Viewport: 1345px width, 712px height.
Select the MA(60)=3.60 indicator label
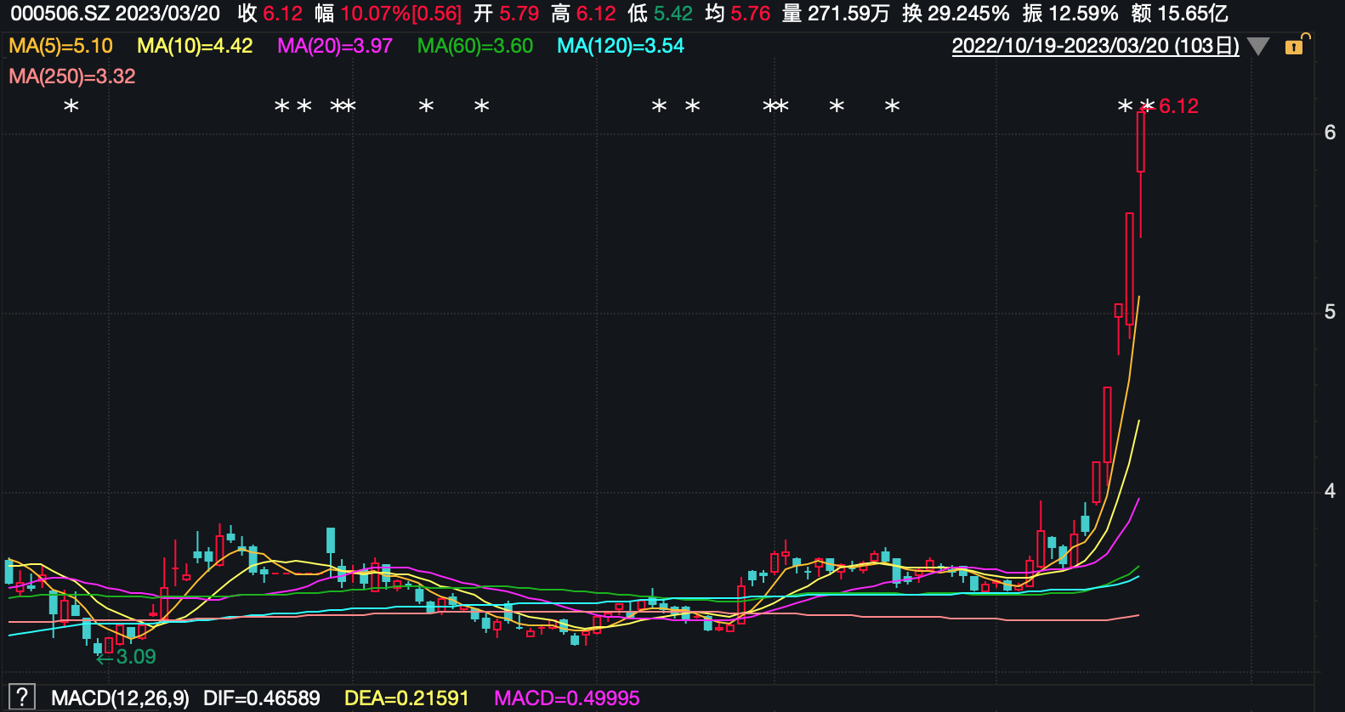474,46
